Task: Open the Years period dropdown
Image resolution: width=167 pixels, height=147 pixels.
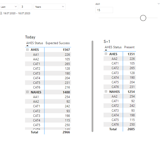Action: coord(50,7)
